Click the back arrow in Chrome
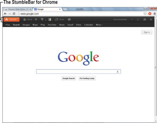The height and width of the screenshot is (123, 157). 5,14
